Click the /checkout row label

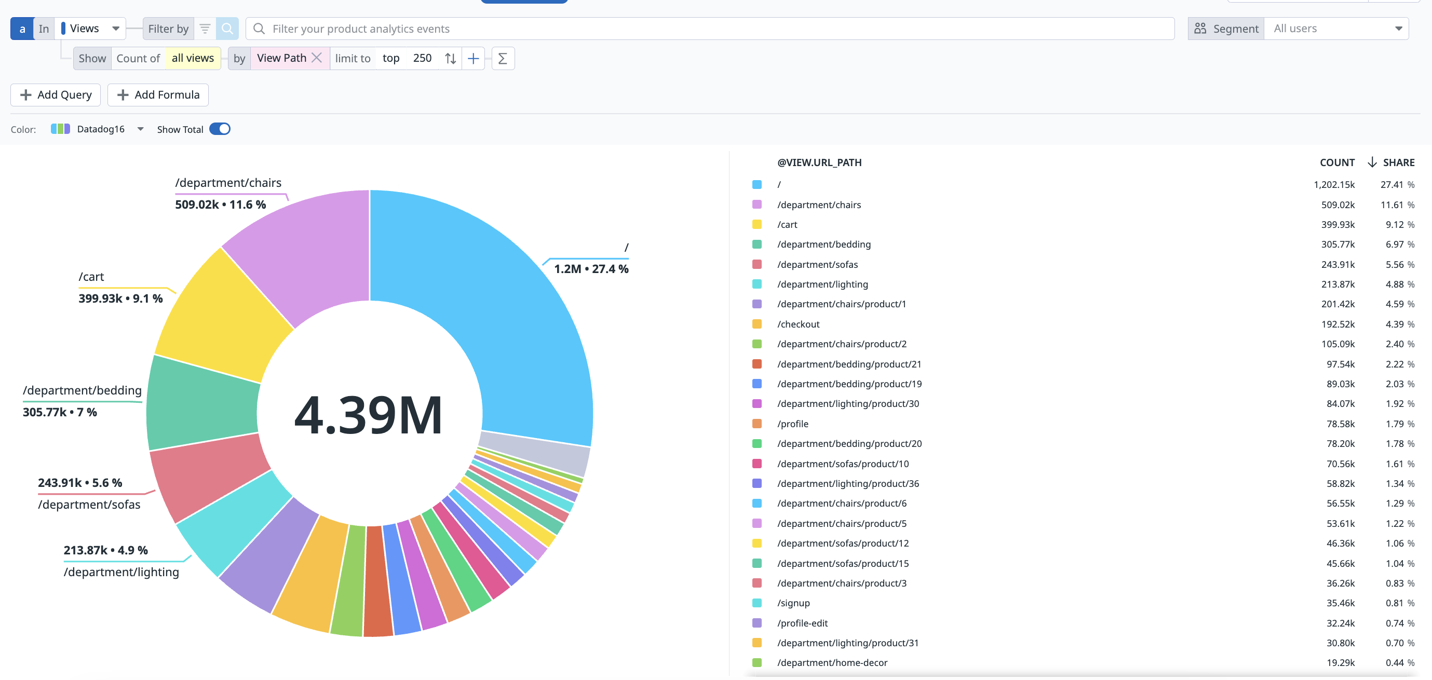pyautogui.click(x=798, y=324)
